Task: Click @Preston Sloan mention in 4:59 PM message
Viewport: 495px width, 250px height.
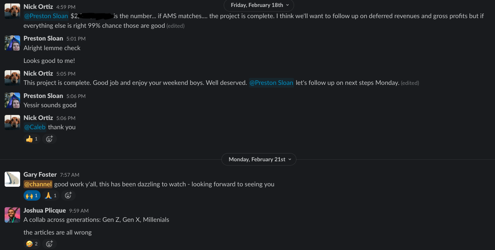Action: [x=46, y=16]
